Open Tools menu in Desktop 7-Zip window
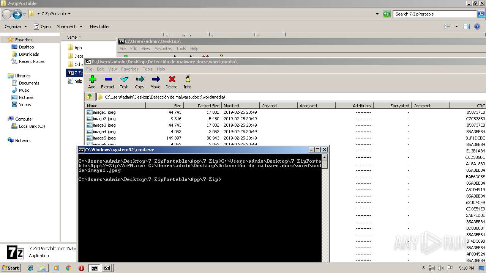Viewport: 486px width, 273px height. [181, 49]
